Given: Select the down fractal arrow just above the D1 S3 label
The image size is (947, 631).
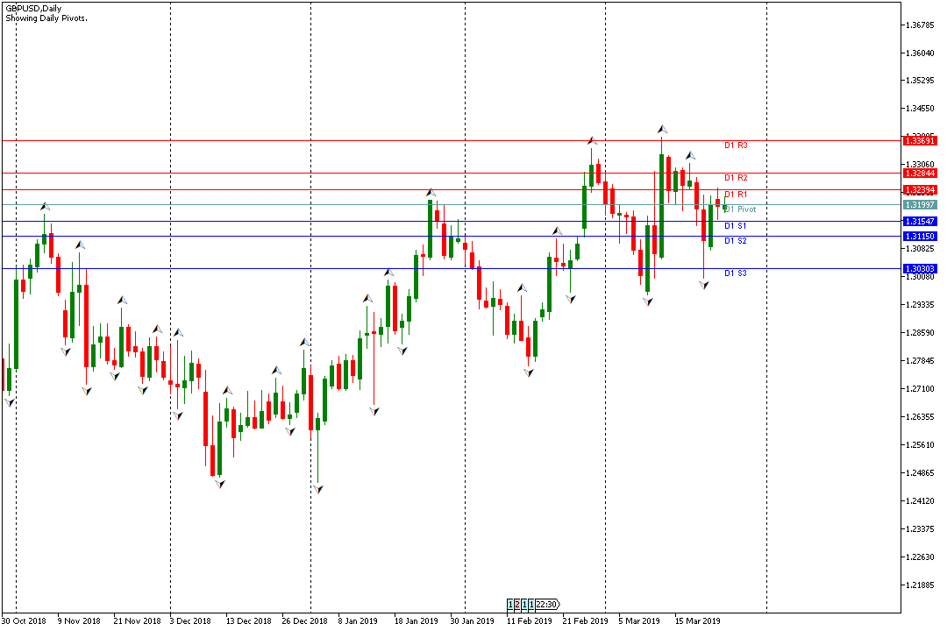Looking at the screenshot, I should [x=703, y=286].
